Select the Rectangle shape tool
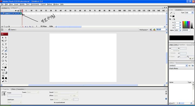This screenshot has height=106, width=195. tap(6, 47)
